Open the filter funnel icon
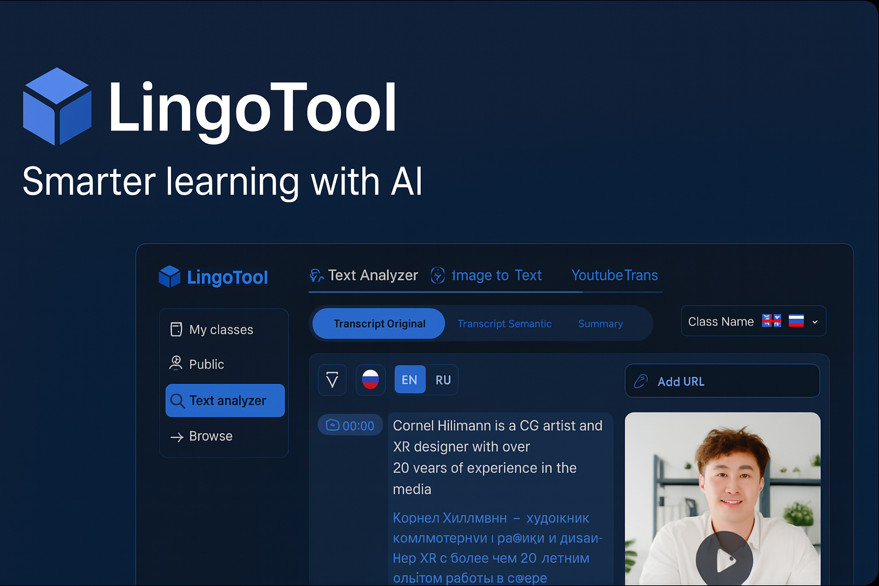879x586 pixels. pos(332,379)
